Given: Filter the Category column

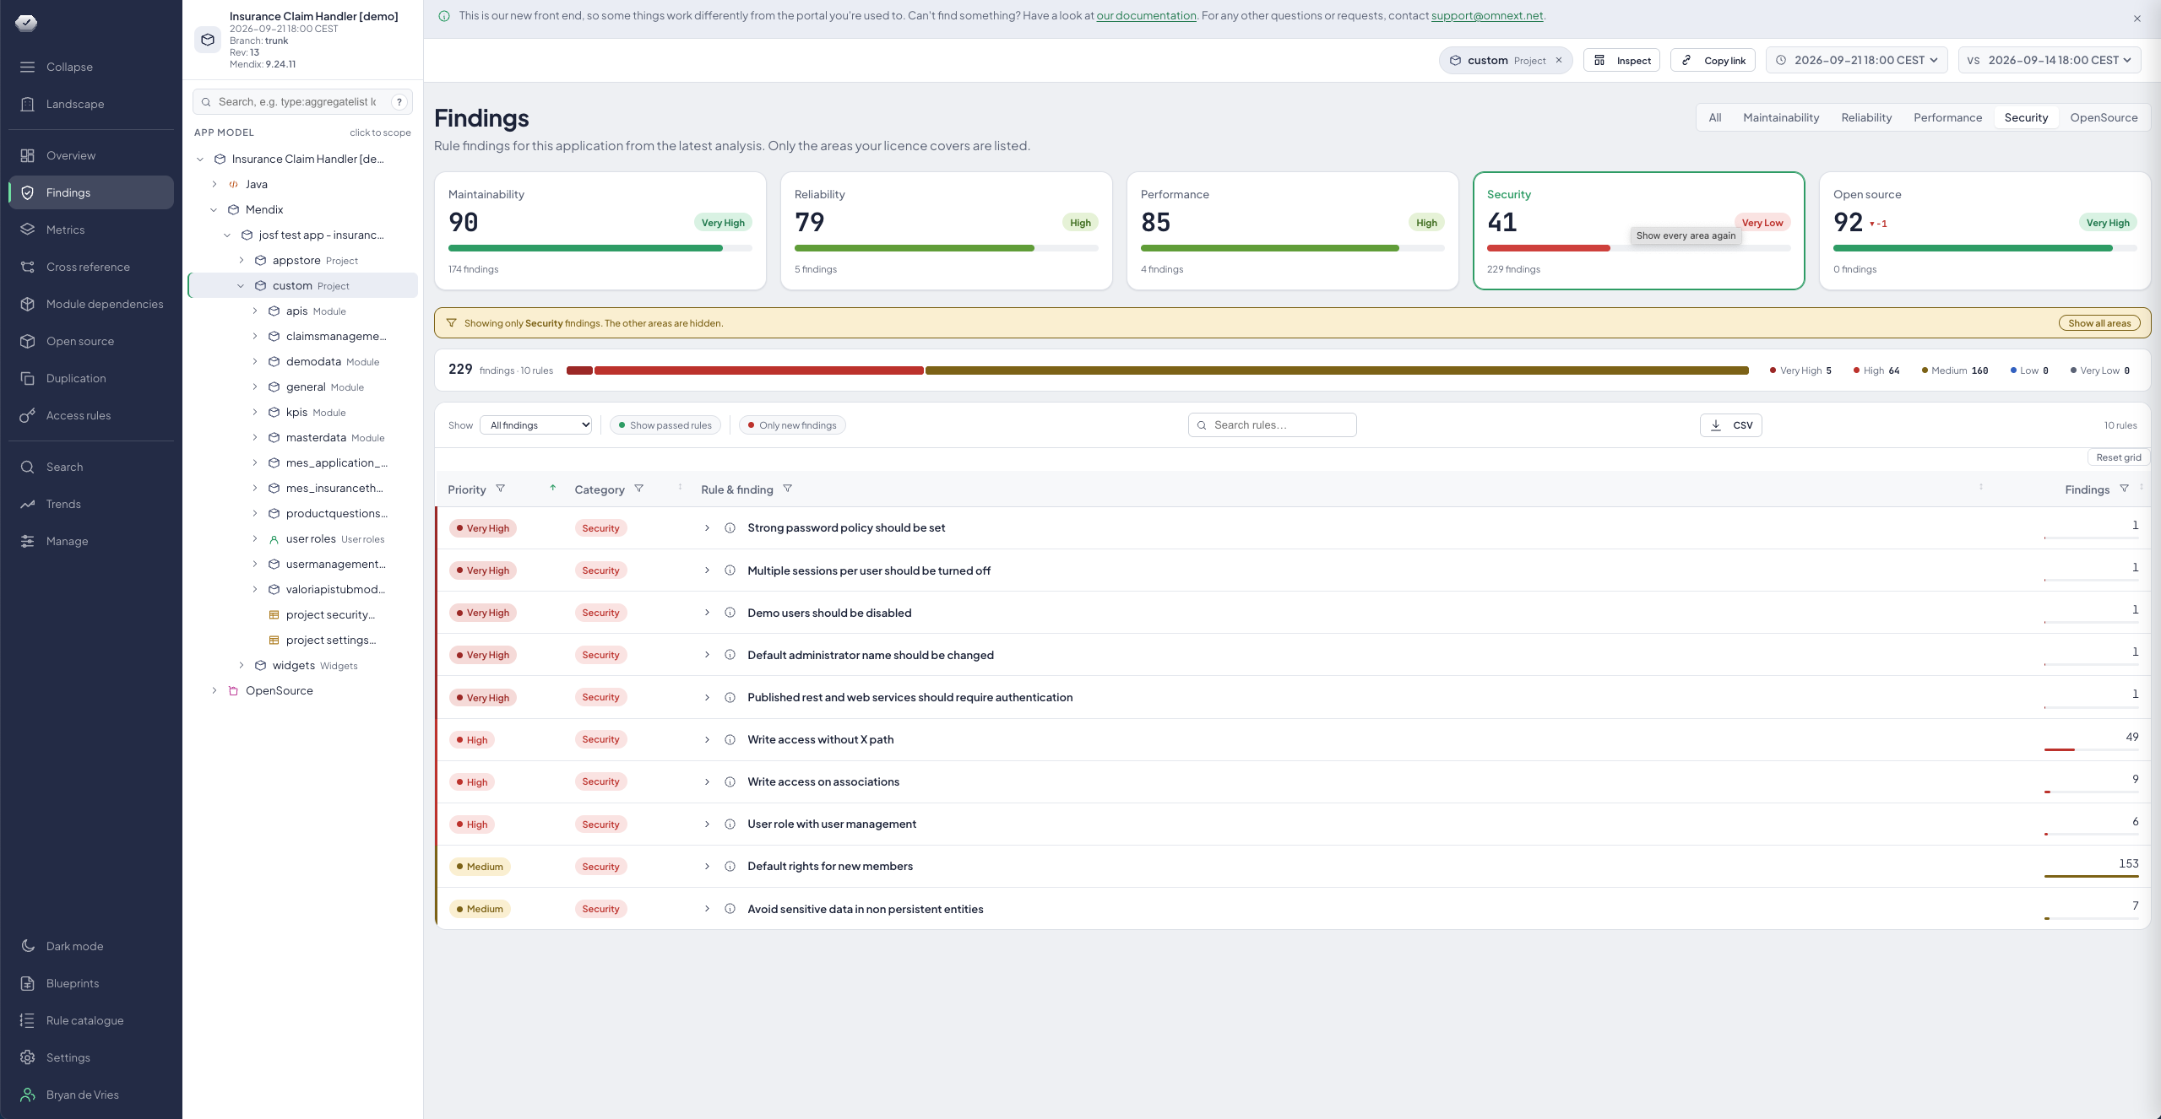Looking at the screenshot, I should tap(638, 489).
